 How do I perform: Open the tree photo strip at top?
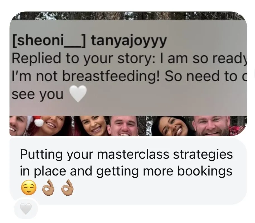(128, 16)
